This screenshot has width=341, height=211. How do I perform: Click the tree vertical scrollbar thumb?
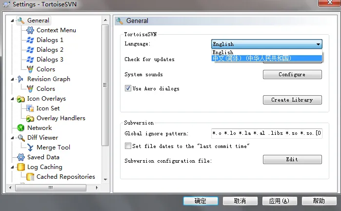click(x=105, y=85)
